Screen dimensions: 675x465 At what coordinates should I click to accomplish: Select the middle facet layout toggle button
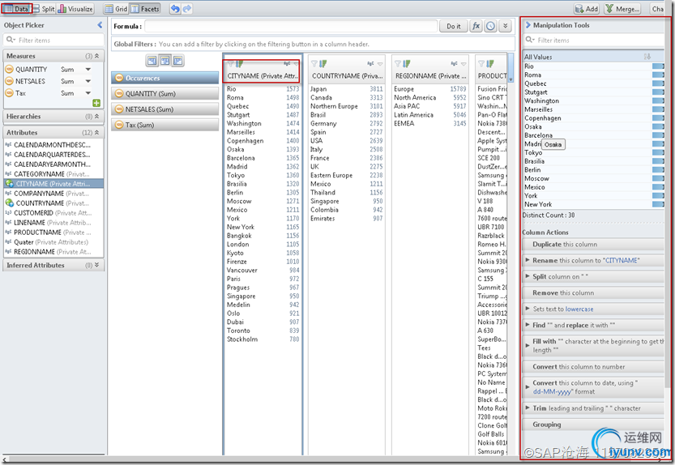(x=164, y=61)
